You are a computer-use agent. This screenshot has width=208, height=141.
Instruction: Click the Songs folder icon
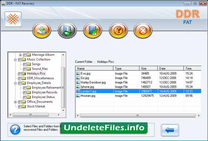coord(29,64)
